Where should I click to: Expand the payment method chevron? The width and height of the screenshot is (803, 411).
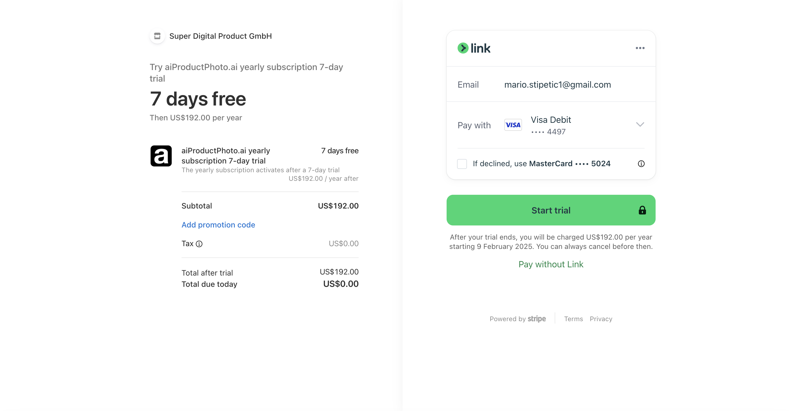(x=640, y=124)
